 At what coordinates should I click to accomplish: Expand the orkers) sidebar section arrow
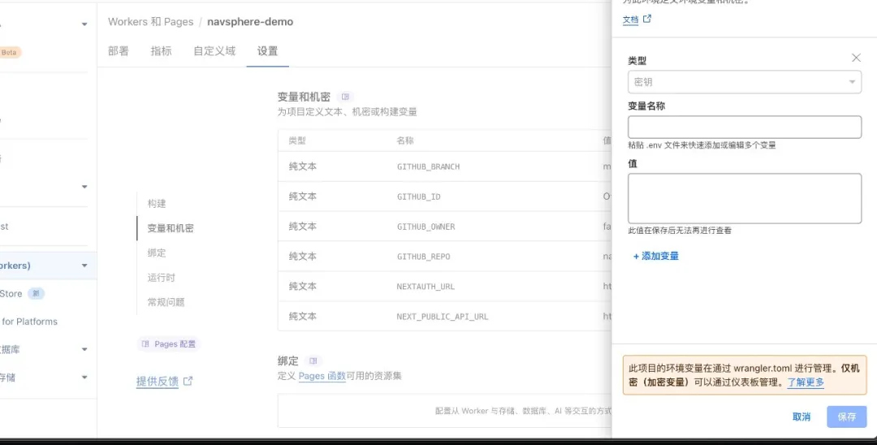pyautogui.click(x=84, y=266)
